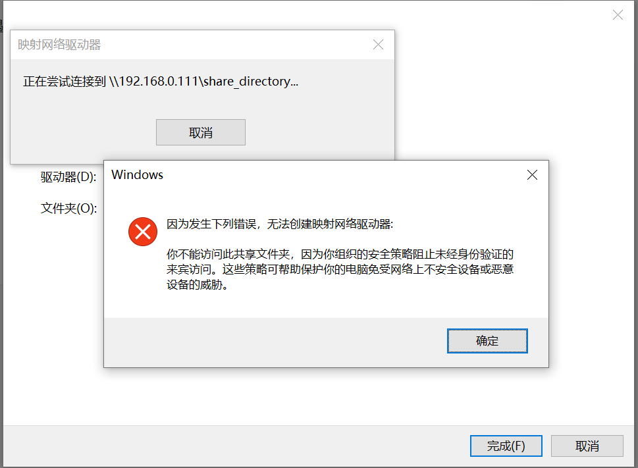This screenshot has height=468, width=638.
Task: Click 取消 at the wizard bottom
Action: [x=587, y=446]
